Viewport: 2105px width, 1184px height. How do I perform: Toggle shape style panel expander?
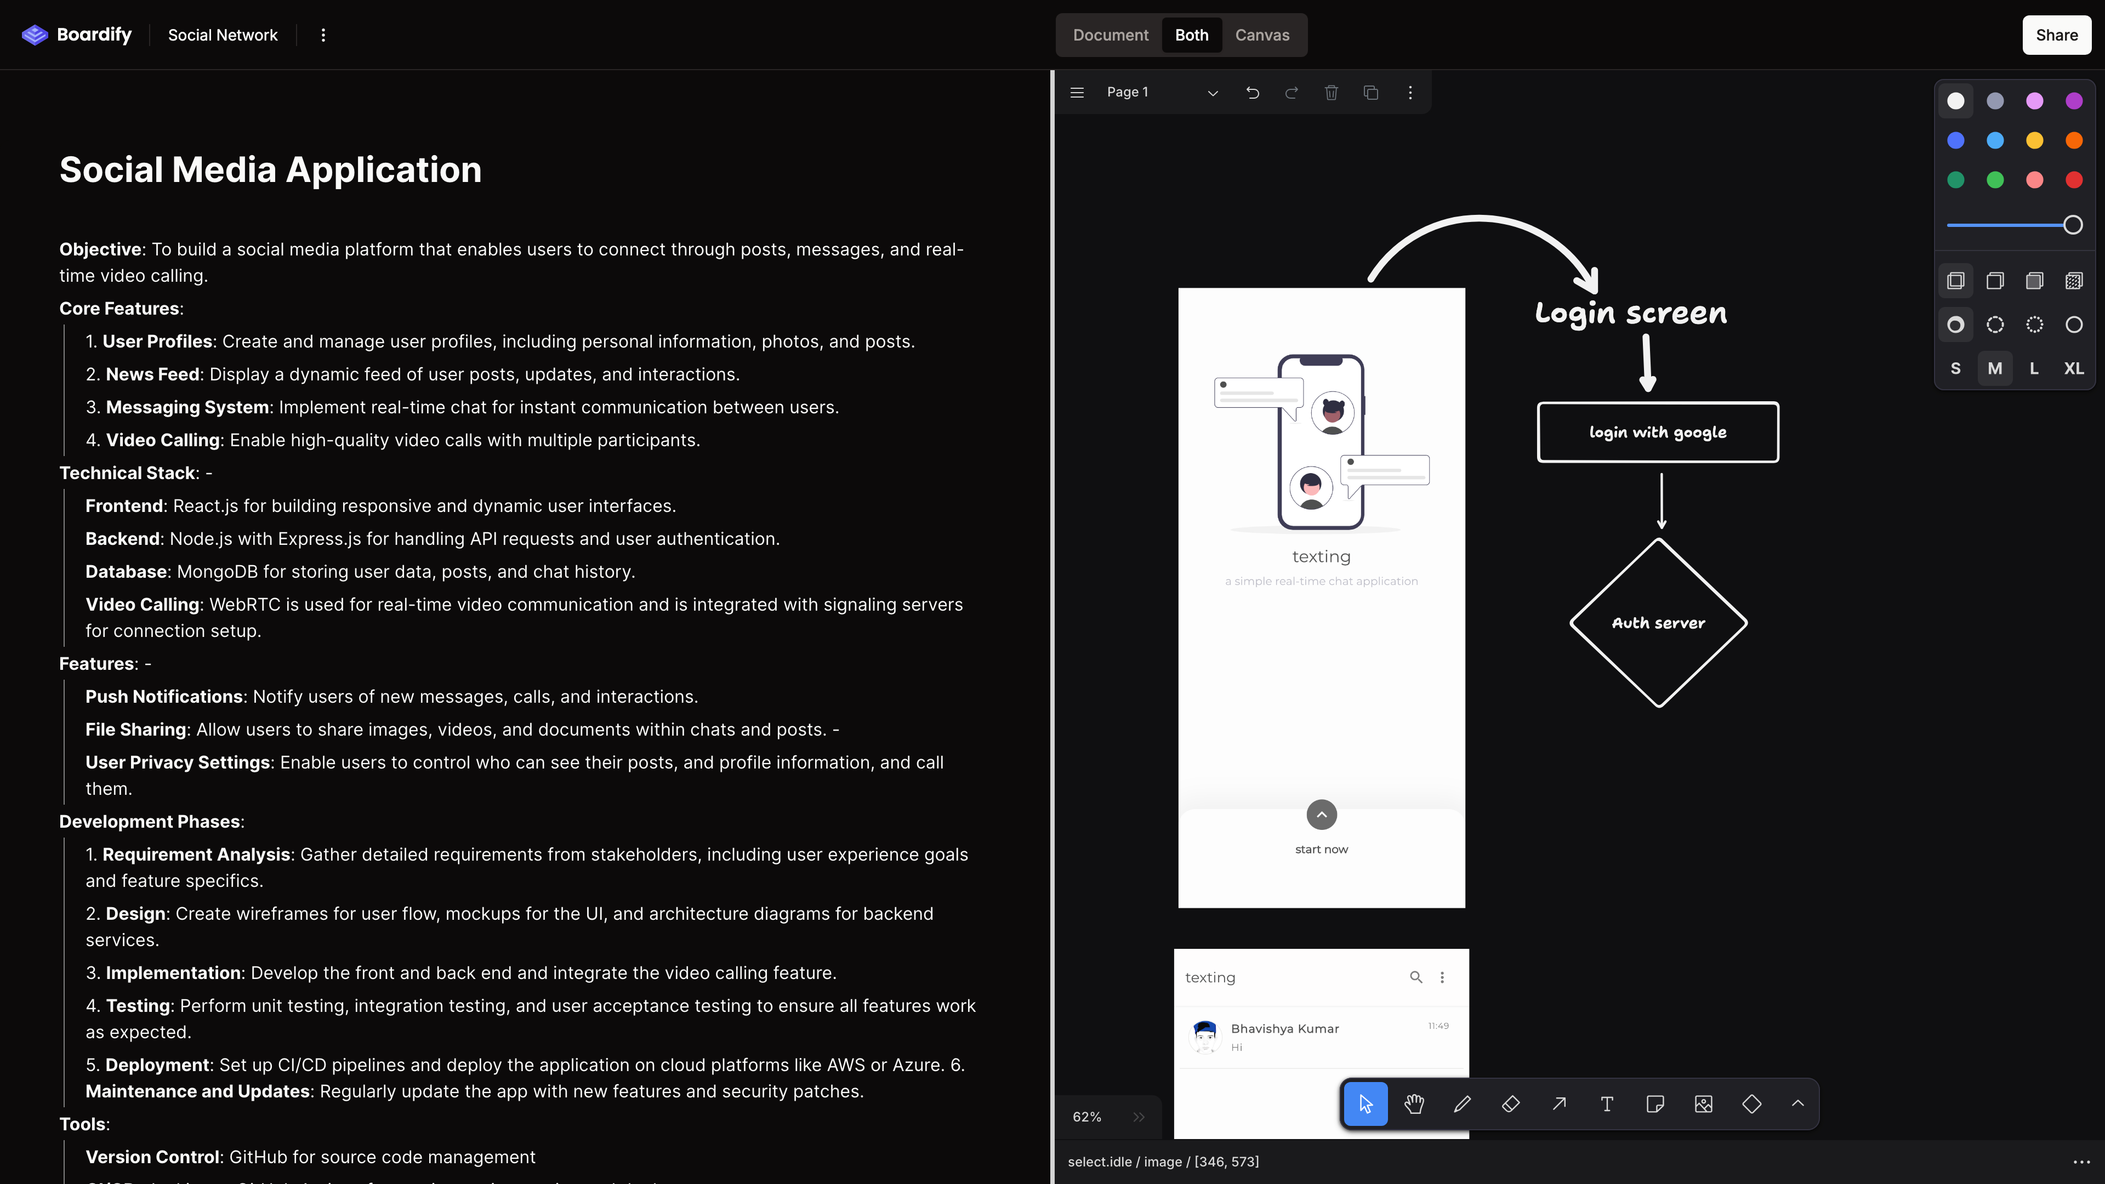(1797, 1103)
